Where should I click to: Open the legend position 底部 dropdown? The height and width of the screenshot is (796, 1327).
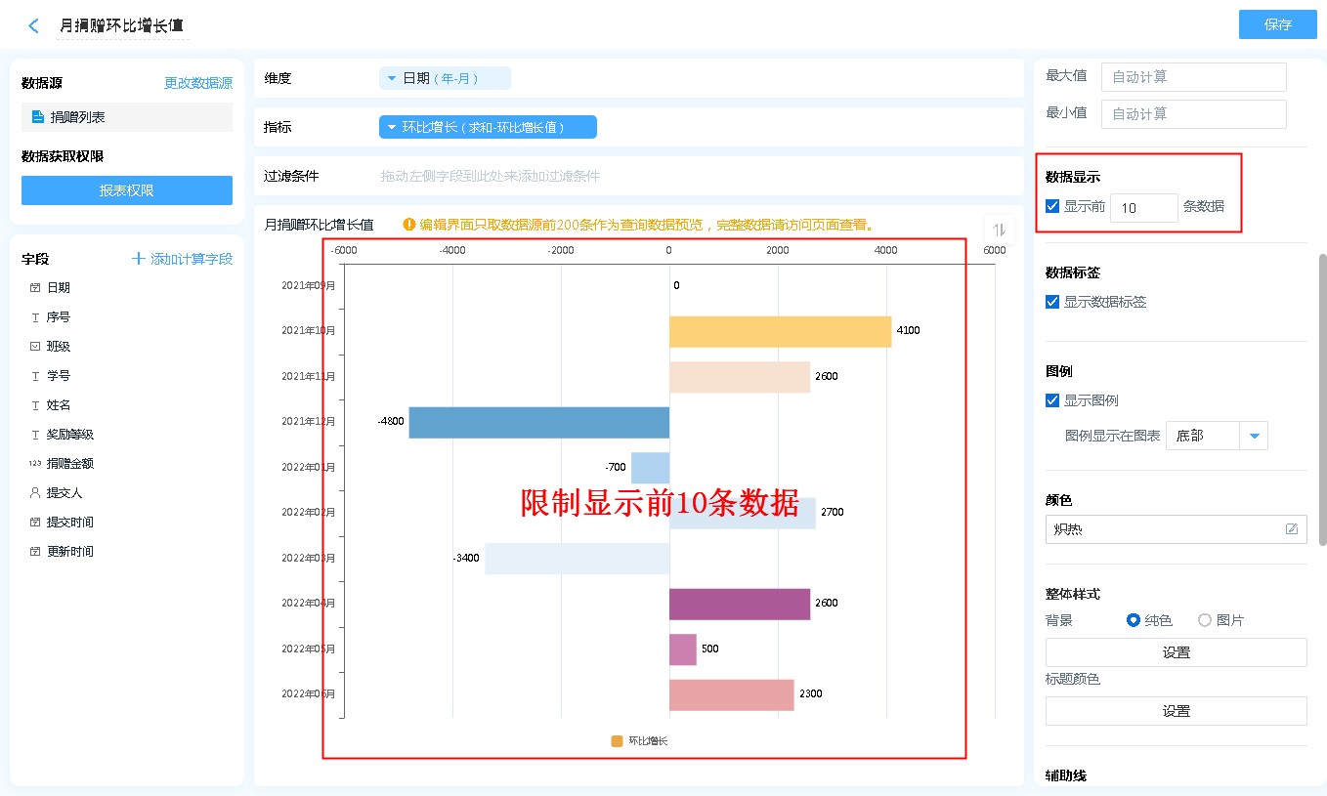(1253, 436)
